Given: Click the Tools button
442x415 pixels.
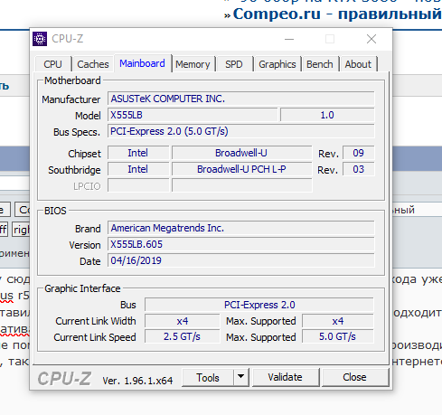Looking at the screenshot, I should [x=208, y=377].
